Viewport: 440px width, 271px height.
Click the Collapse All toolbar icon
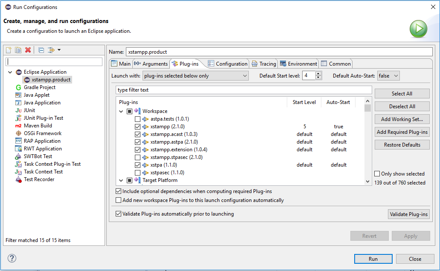click(41, 50)
